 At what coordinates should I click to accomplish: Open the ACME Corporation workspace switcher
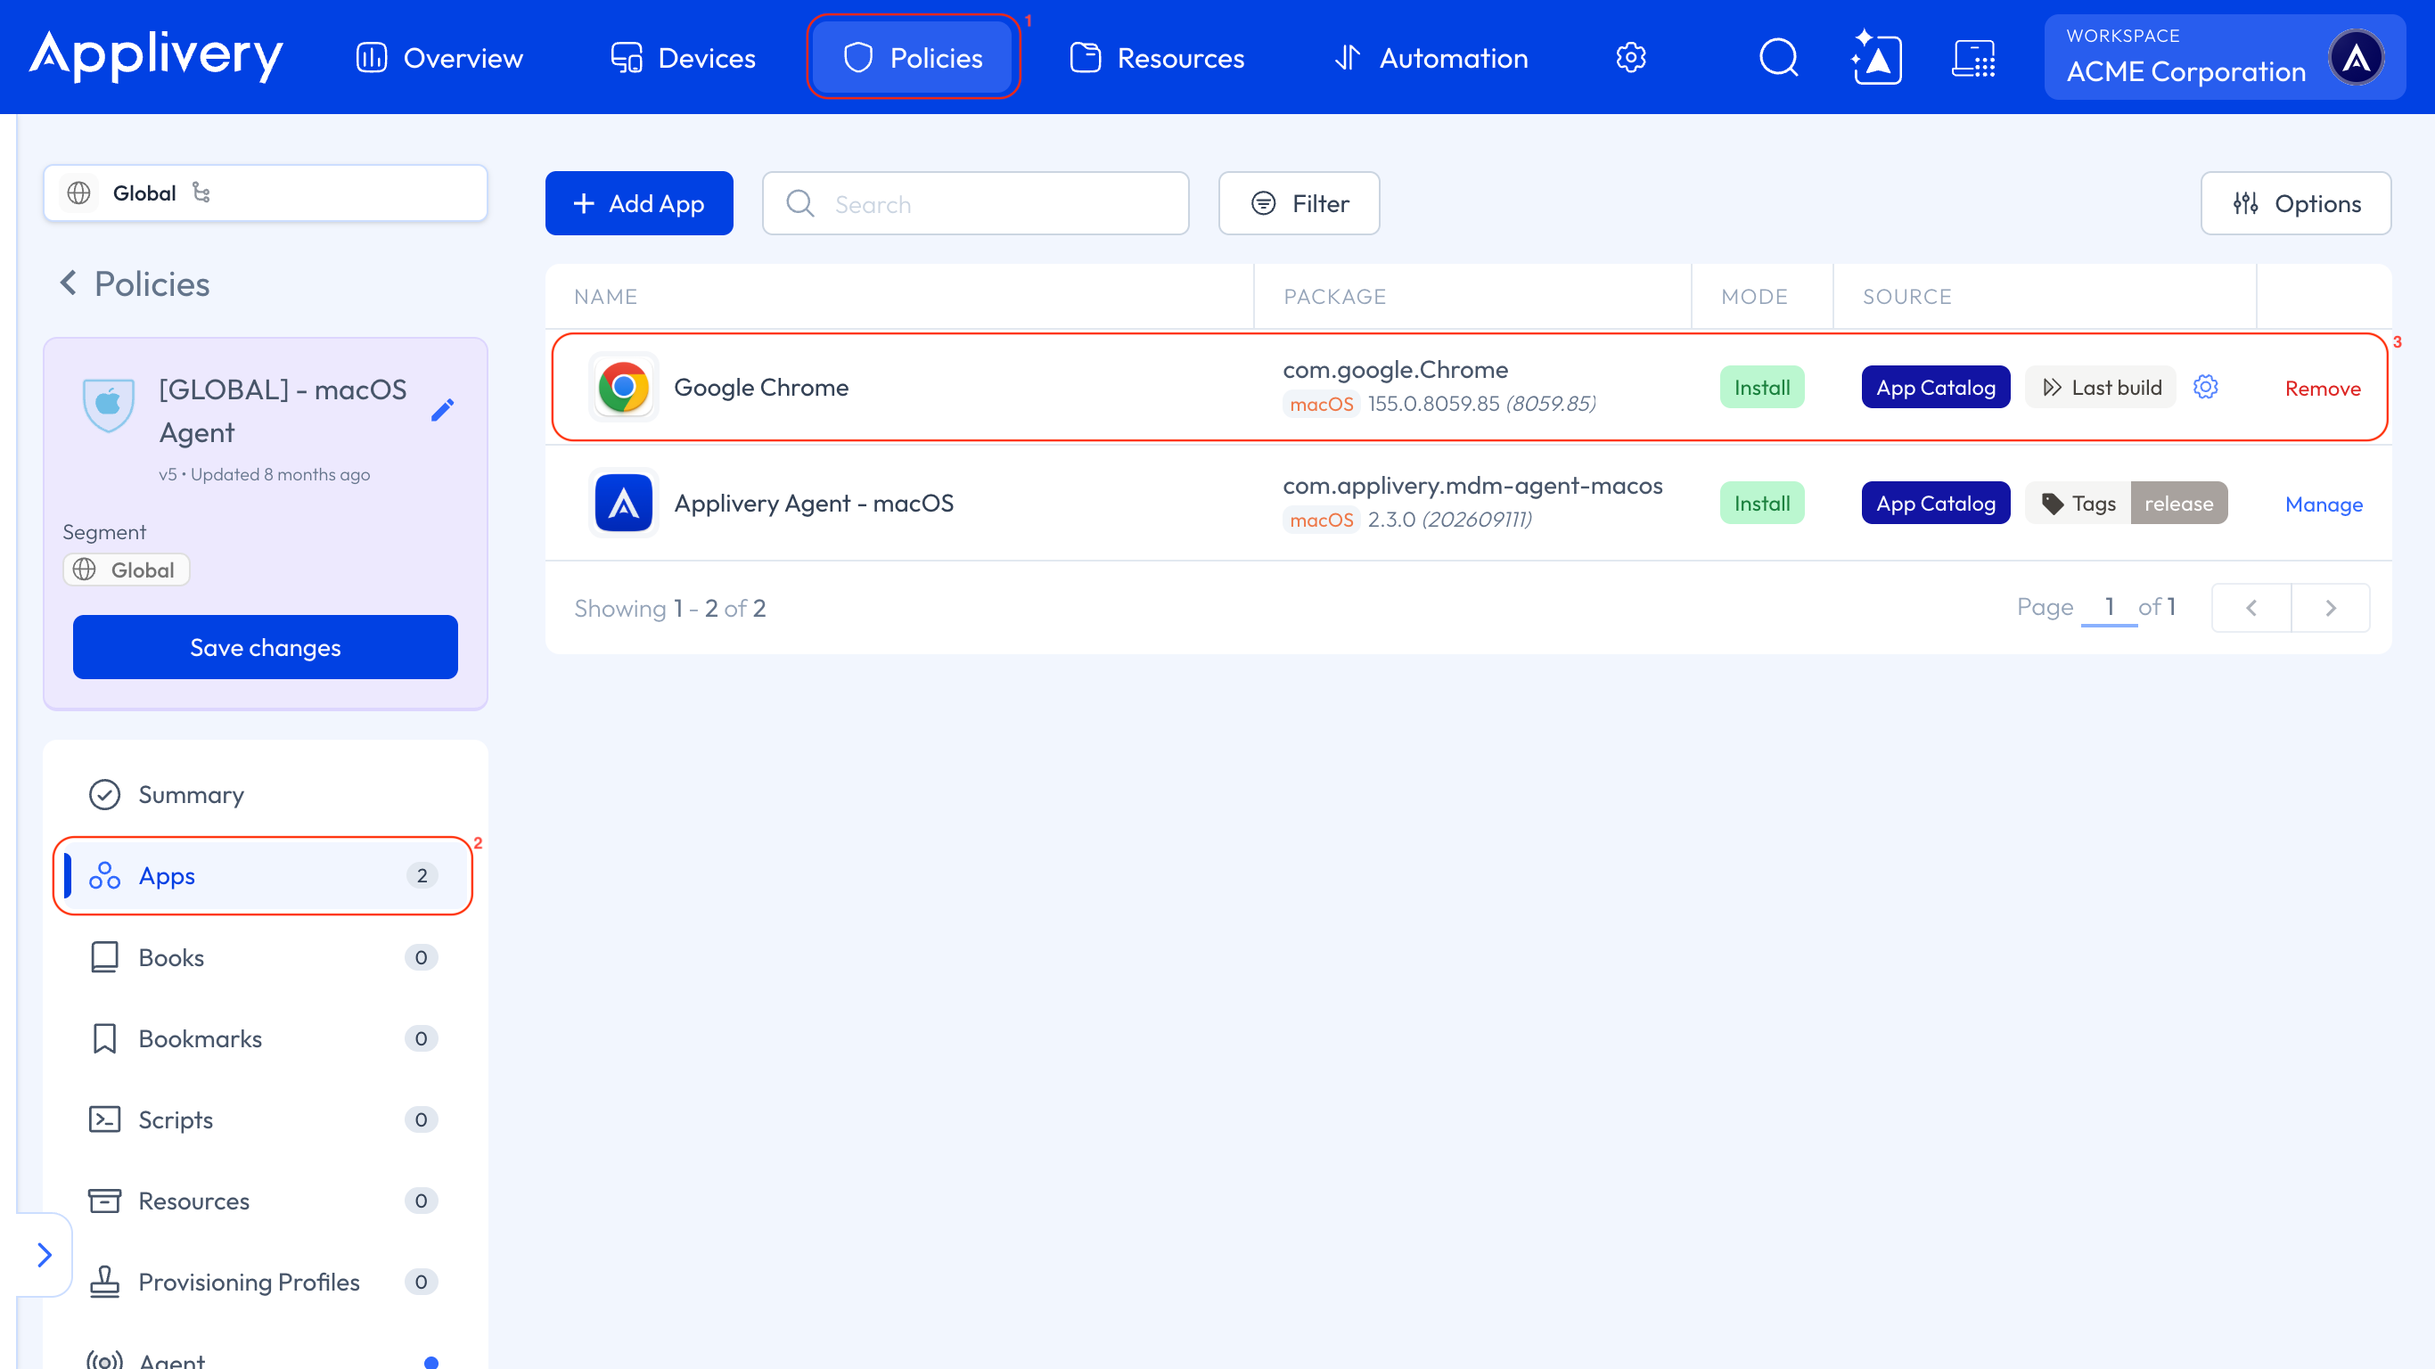pyautogui.click(x=2224, y=57)
